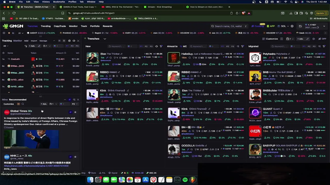Image resolution: width=330 pixels, height=185 pixels.
Task: Select the chart icon in ticker bar
Action: 13,33
